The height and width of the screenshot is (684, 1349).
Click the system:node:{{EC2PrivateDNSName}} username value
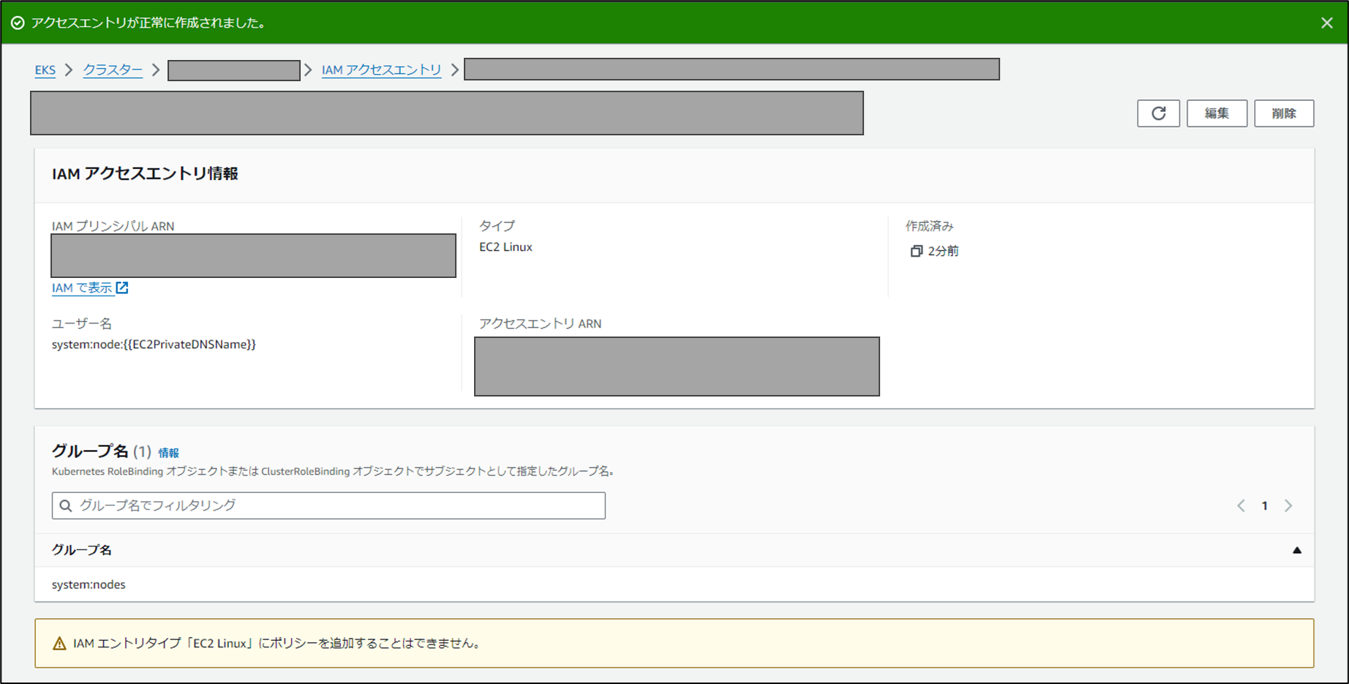pyautogui.click(x=154, y=345)
